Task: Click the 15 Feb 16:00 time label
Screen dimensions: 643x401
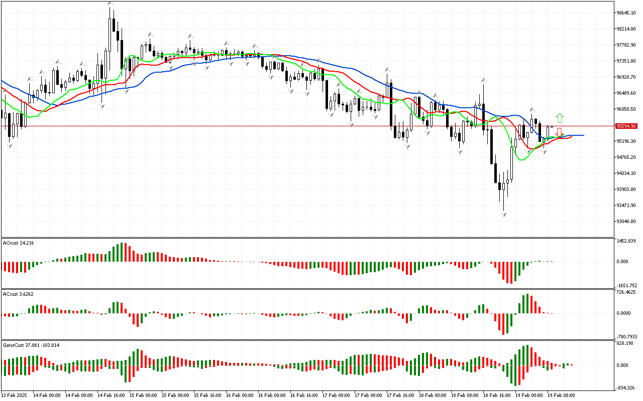Action: pyautogui.click(x=207, y=395)
